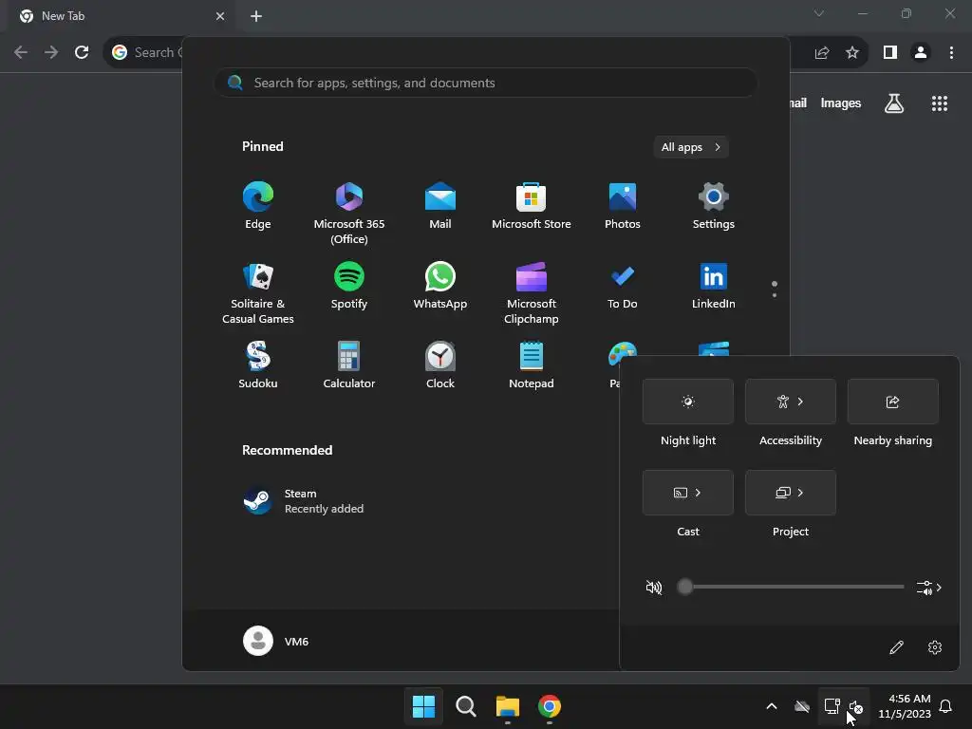Open the Chrome profile avatar

(x=921, y=53)
